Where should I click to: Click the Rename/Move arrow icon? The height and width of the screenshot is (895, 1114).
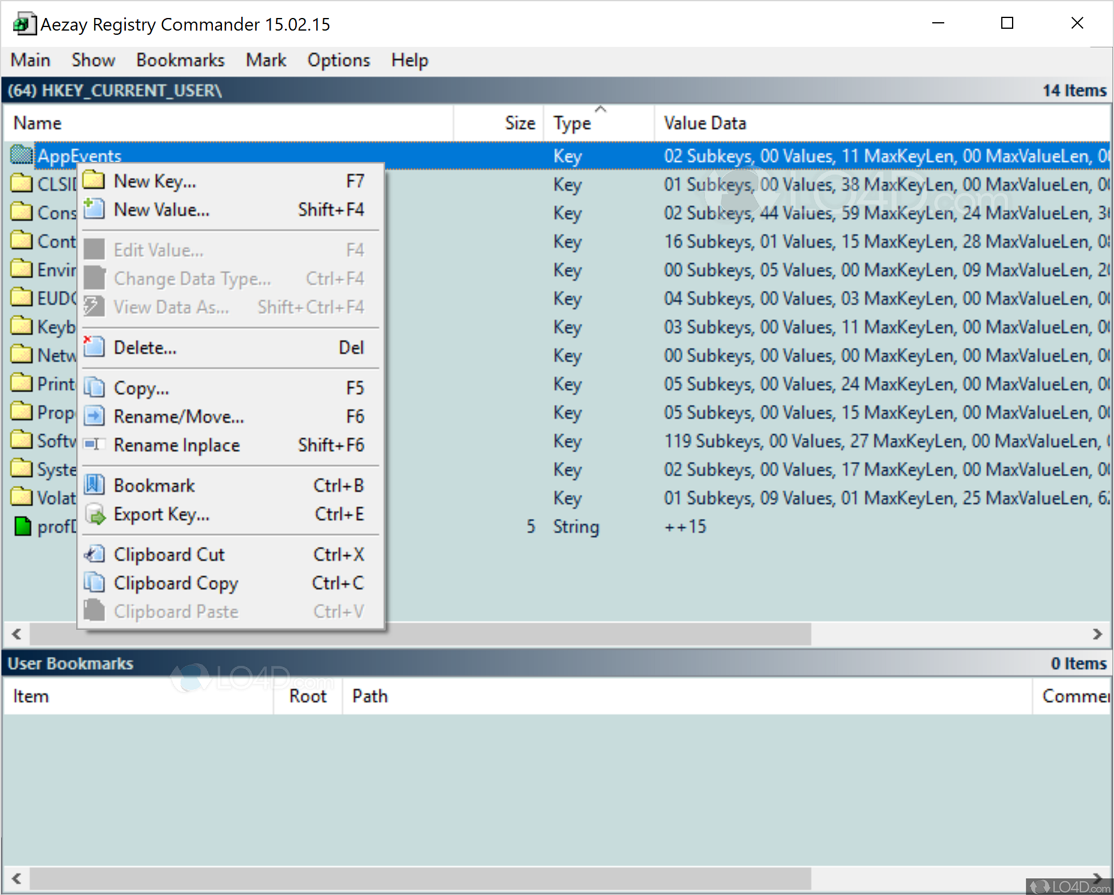click(94, 416)
